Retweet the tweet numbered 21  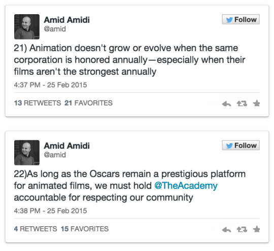click(x=242, y=104)
